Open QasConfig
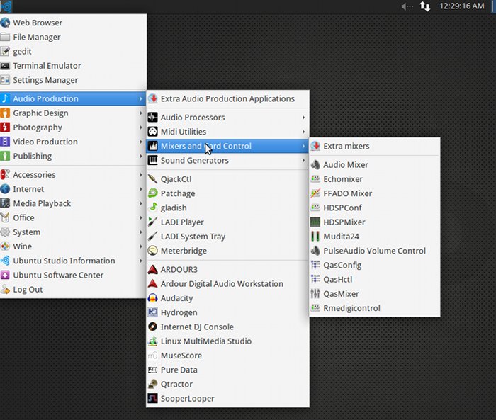This screenshot has width=496, height=420. pyautogui.click(x=375, y=265)
